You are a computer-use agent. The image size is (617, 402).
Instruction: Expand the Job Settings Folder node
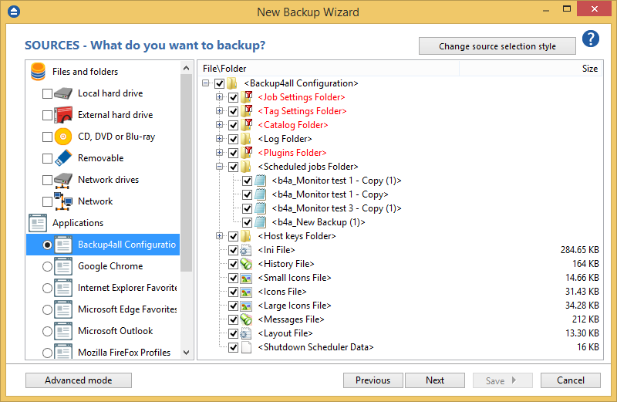click(x=220, y=97)
